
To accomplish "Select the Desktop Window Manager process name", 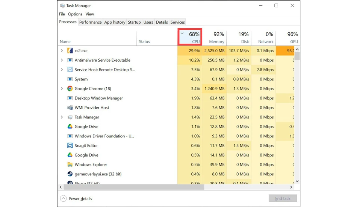I will point(98,98).
